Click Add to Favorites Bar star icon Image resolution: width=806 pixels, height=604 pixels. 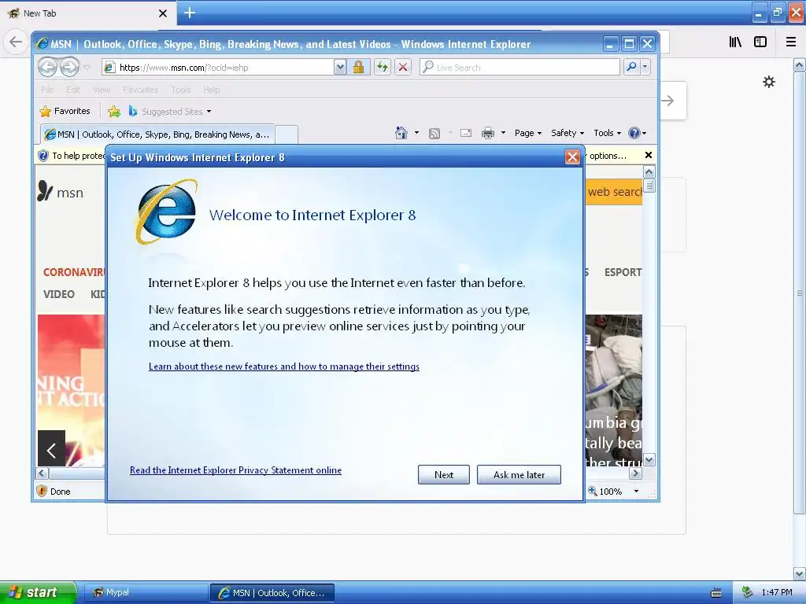(x=114, y=111)
